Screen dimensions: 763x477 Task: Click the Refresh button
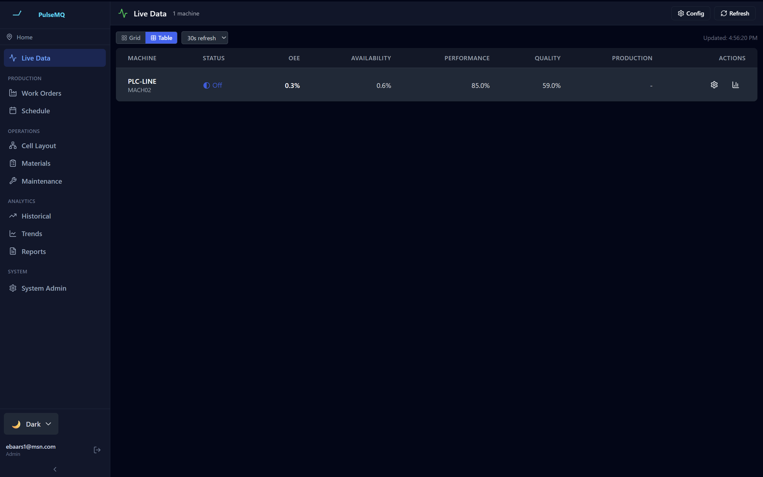tap(735, 13)
